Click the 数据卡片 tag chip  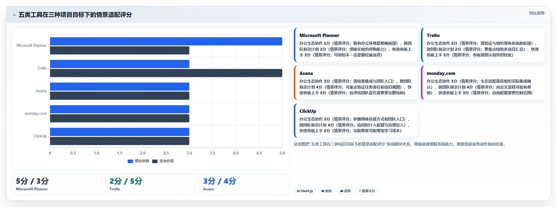click(x=367, y=191)
